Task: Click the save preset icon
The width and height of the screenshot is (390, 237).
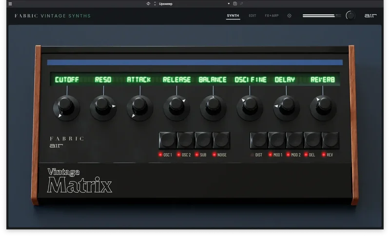Action: 235,3
